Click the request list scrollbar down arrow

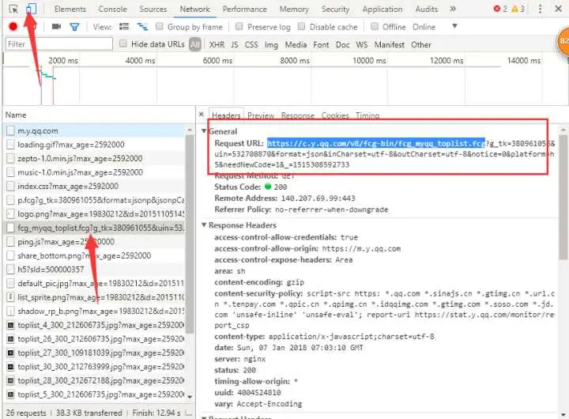click(x=190, y=397)
